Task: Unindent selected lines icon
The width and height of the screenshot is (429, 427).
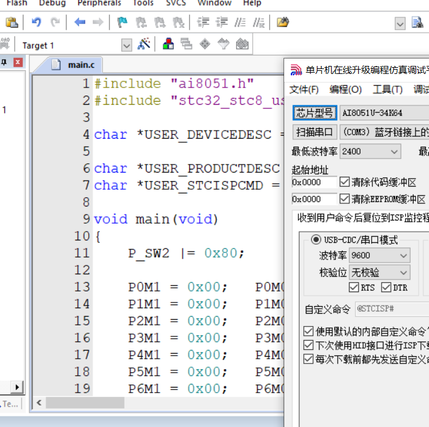Action: coord(222,22)
